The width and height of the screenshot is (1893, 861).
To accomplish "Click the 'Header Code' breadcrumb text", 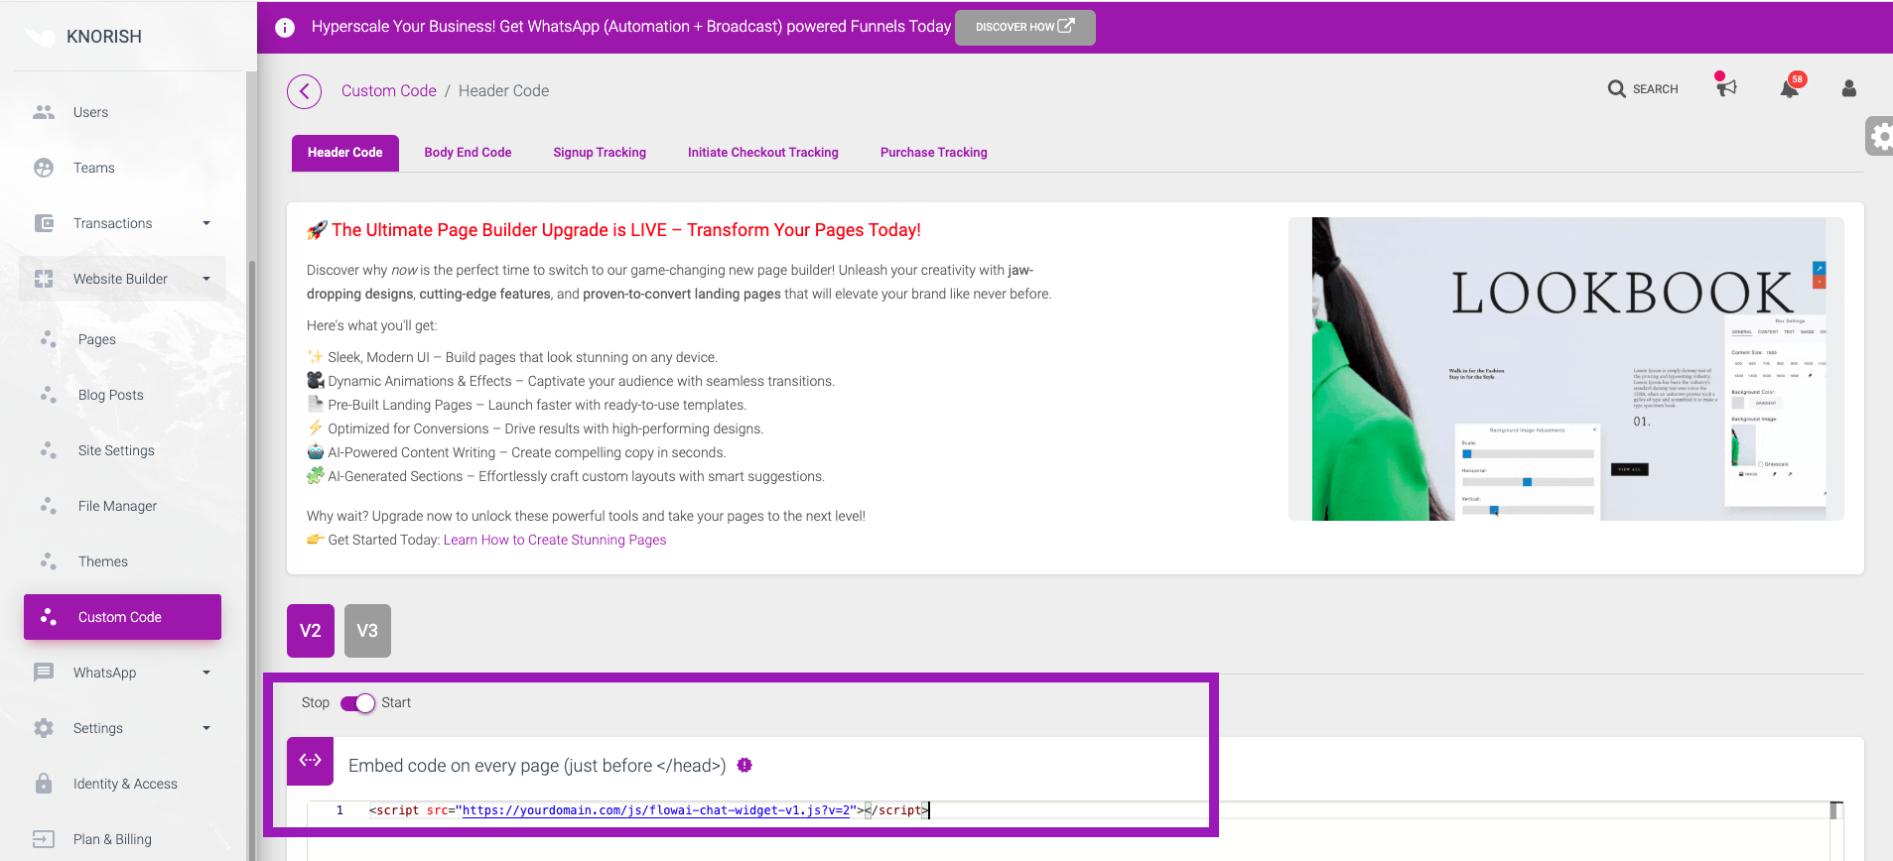I will click(x=503, y=90).
